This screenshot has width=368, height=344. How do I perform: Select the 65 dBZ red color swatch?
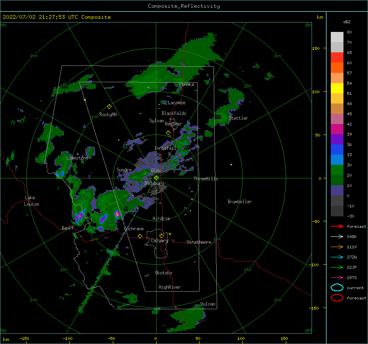[x=337, y=57]
